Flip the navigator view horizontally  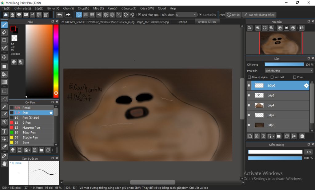[301, 28]
